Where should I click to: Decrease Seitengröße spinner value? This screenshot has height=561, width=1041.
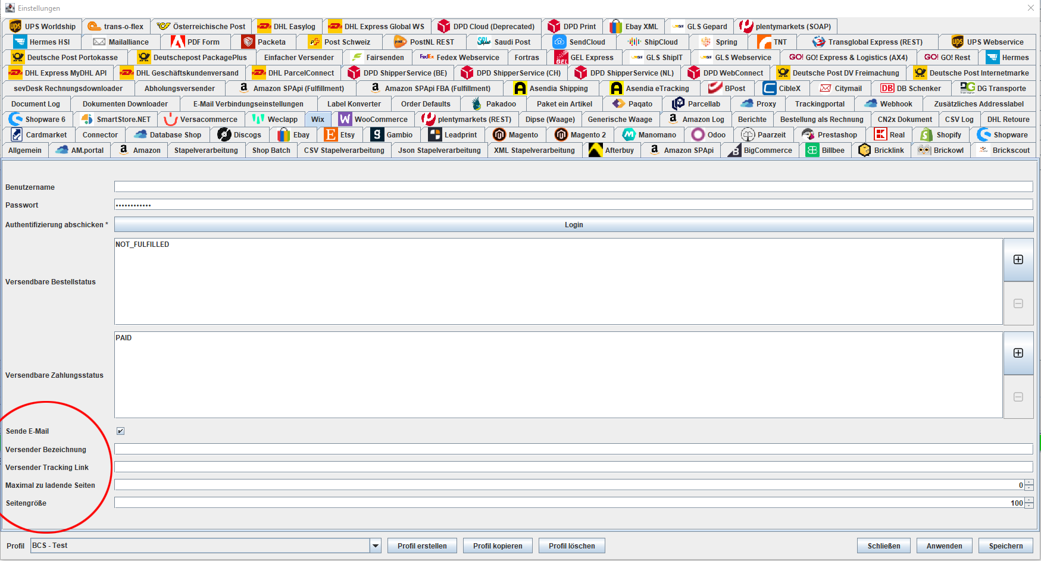coord(1029,506)
